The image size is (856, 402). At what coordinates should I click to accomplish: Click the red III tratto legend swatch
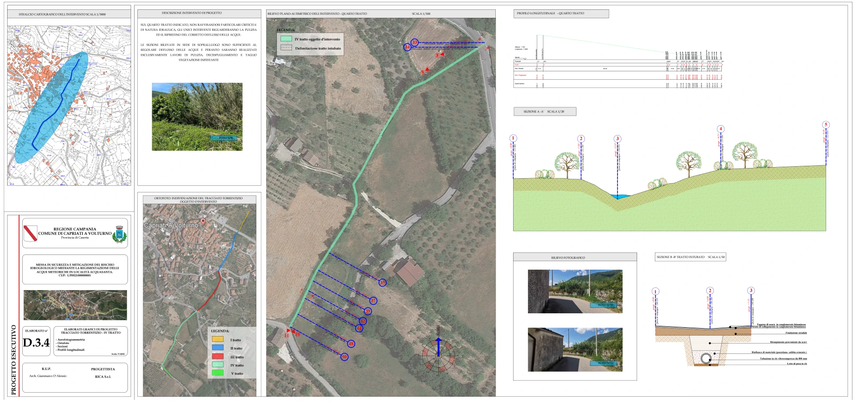click(x=218, y=357)
